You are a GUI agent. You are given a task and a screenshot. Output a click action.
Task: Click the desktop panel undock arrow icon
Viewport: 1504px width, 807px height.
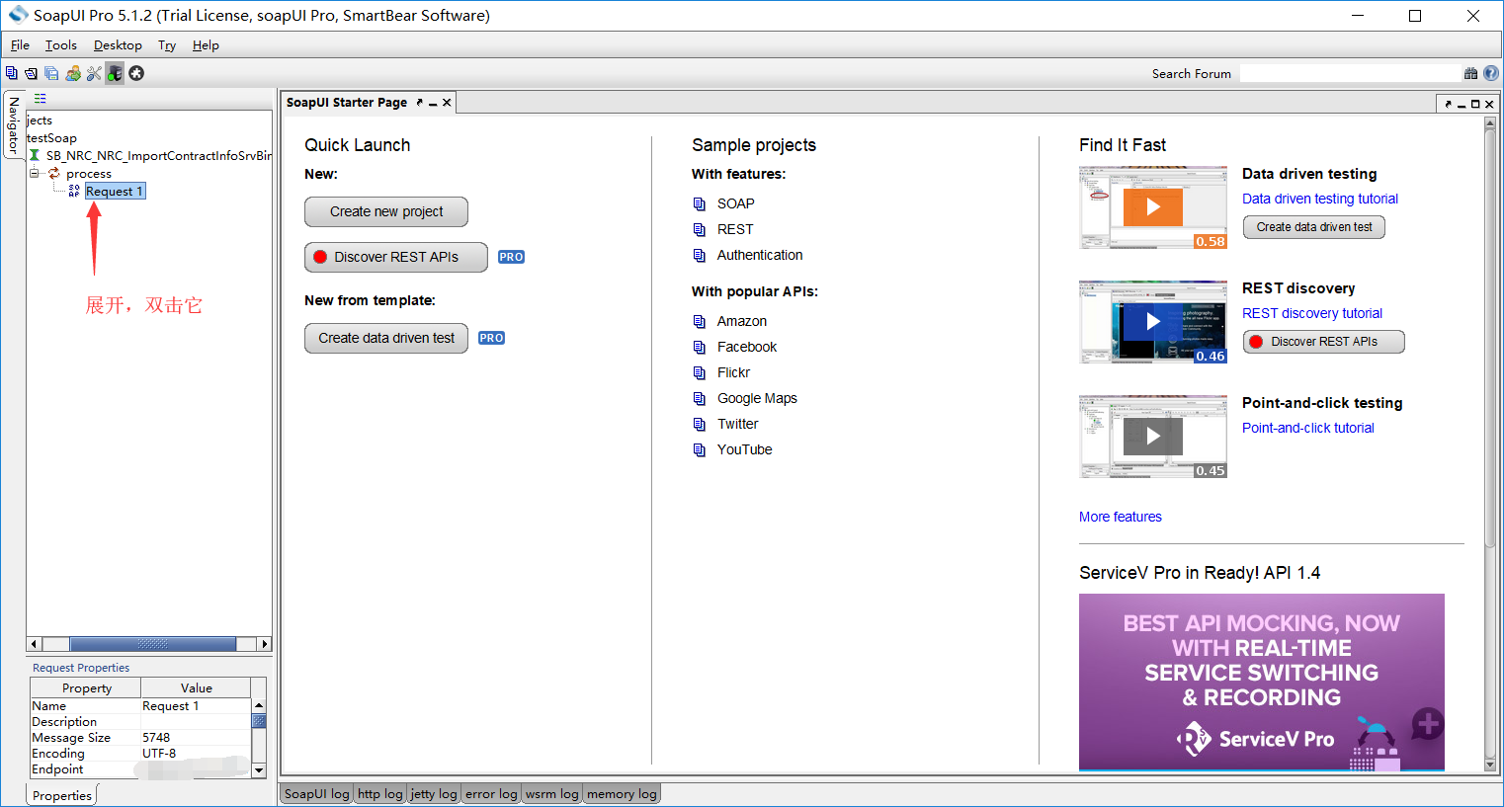coord(1449,104)
